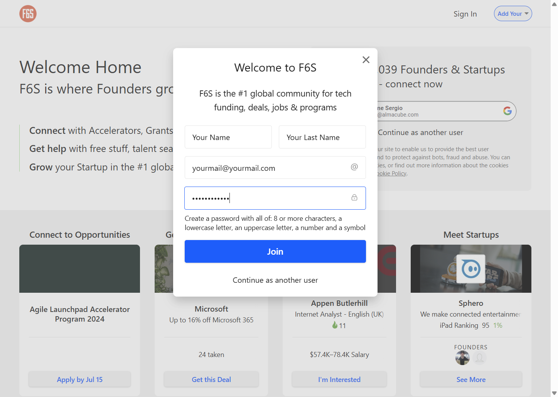Image resolution: width=558 pixels, height=397 pixels.
Task: Click Continue as another user in dialog
Action: (275, 280)
